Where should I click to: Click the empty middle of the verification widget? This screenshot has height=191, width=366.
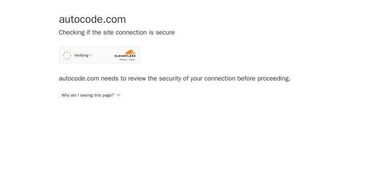102,55
